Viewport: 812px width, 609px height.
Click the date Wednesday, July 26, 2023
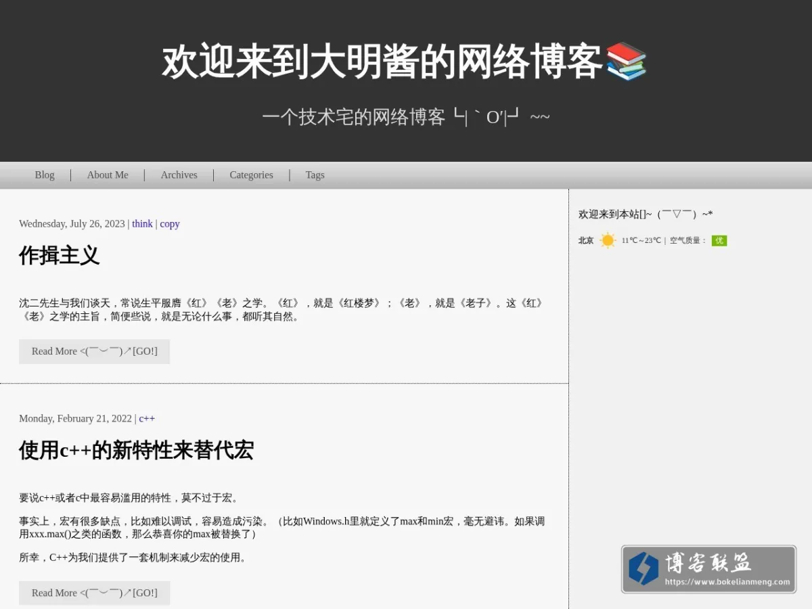coord(72,224)
